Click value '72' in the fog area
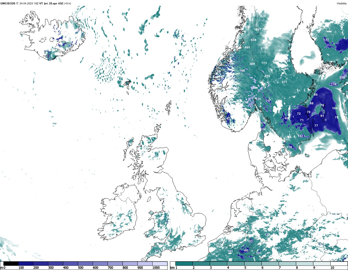This screenshot has width=348, height=270. tap(299, 114)
